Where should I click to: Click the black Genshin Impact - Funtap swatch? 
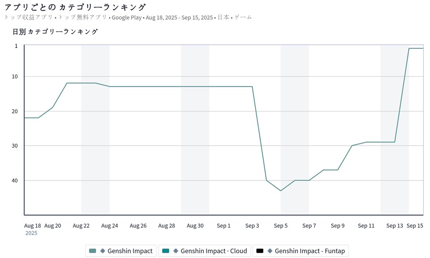coord(260,251)
